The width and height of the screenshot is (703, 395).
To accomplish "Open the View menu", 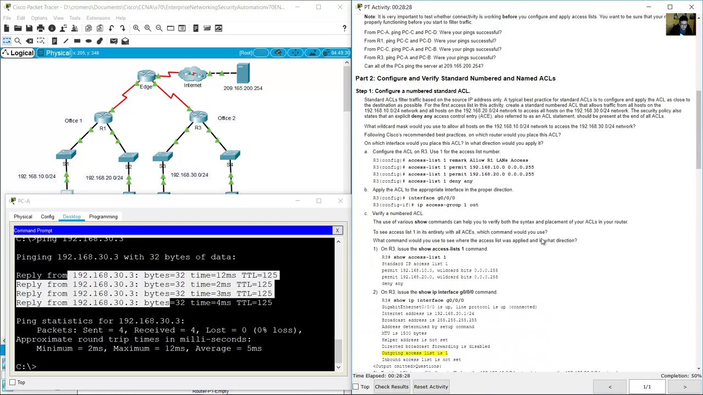I will tap(58, 18).
